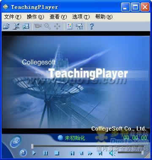Click the disabled video camera toolbar icon
The image size is (152, 160).
(38, 26)
